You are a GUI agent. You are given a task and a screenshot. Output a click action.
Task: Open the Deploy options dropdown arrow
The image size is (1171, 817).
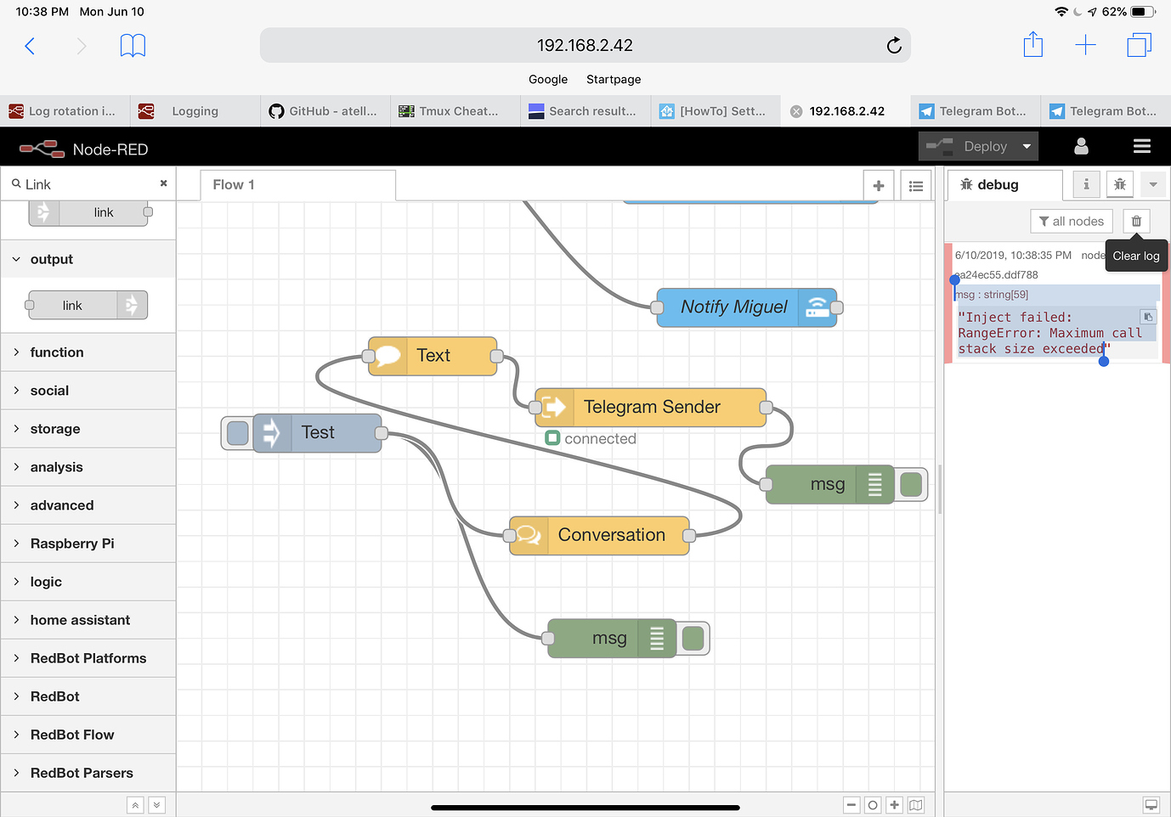coord(1027,146)
